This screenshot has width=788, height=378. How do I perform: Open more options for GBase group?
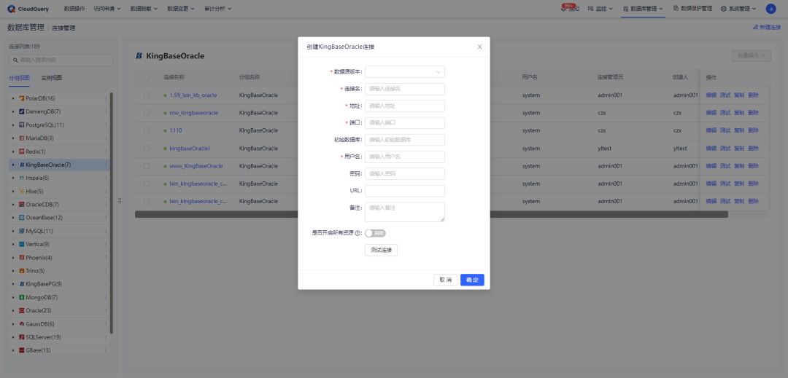click(106, 350)
